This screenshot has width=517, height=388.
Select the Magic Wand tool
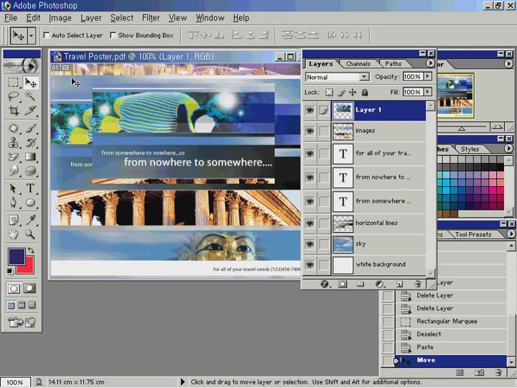tap(30, 96)
